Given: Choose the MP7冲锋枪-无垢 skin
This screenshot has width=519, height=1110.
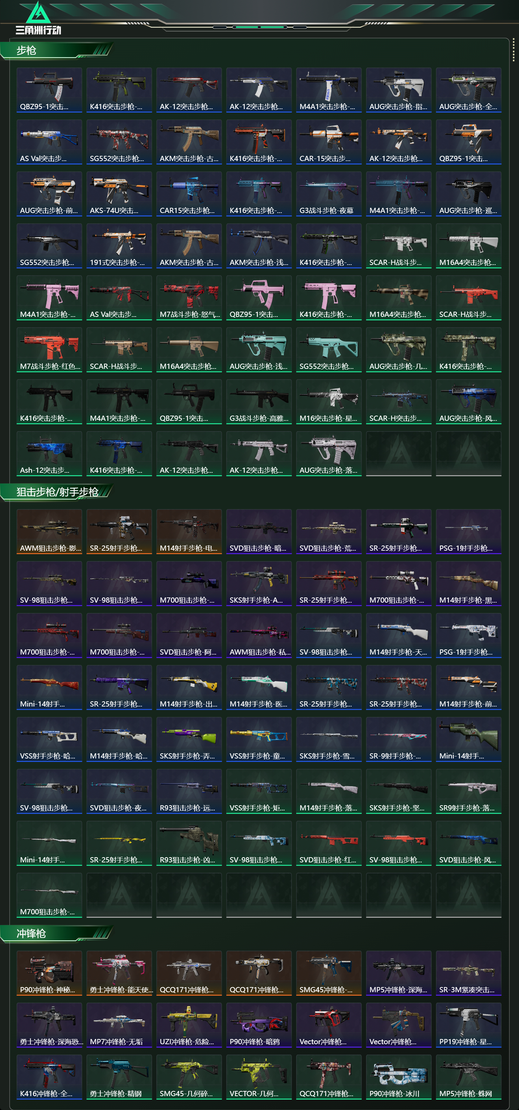Looking at the screenshot, I should point(119,1025).
